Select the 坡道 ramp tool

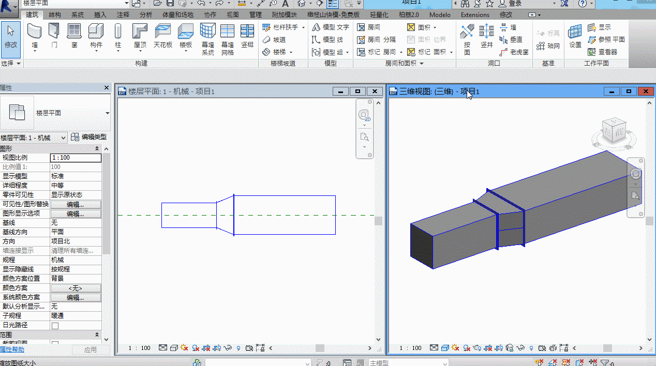274,39
